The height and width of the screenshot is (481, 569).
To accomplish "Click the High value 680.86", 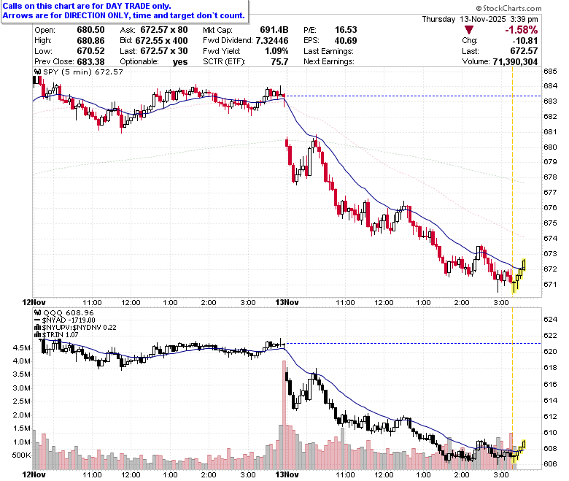I will click(90, 41).
